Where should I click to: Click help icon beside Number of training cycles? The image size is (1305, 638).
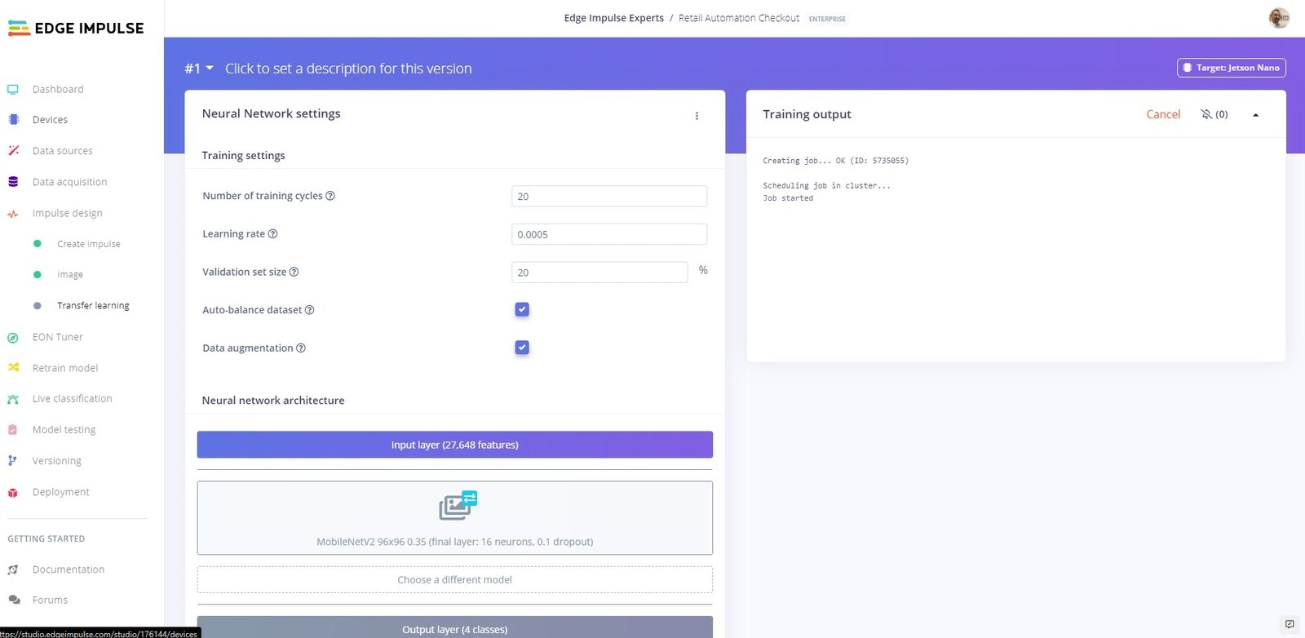(330, 196)
